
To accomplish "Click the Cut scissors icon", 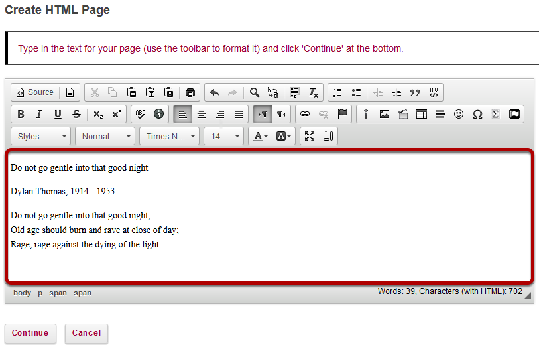I will 95,92.
